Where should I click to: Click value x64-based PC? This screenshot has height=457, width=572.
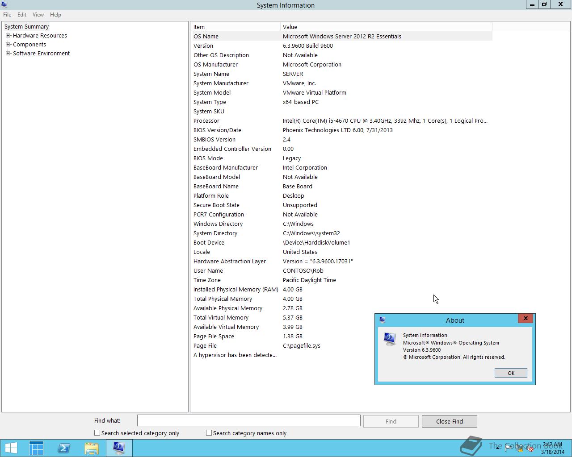click(x=300, y=102)
